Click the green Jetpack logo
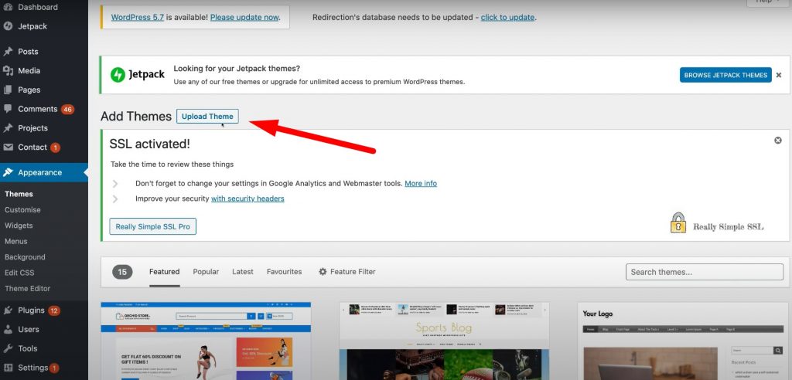Screen dimensions: 792x380 click(x=118, y=75)
